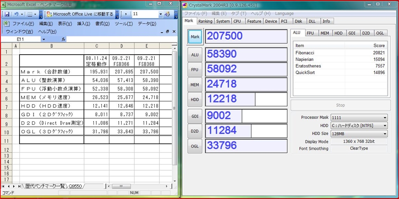This screenshot has height=199, width=399.
Task: Click the Stop button in CrystalMark
Action: [x=340, y=105]
